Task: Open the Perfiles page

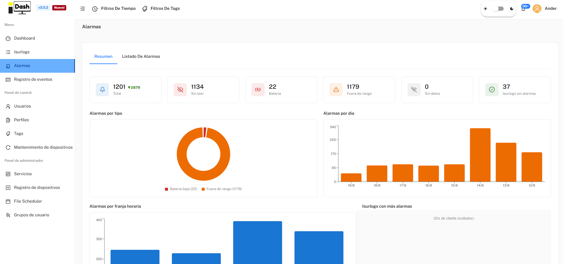Action: [x=37, y=120]
